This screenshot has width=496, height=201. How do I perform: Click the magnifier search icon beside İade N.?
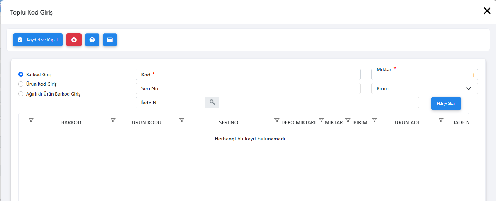pos(212,102)
